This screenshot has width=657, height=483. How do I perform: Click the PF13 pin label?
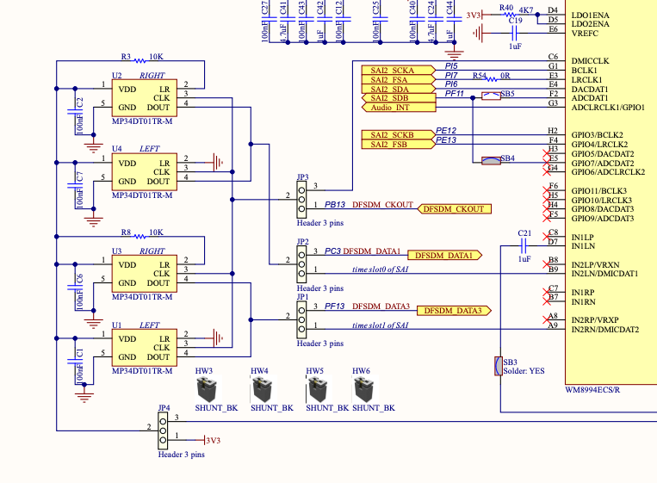[x=335, y=307]
